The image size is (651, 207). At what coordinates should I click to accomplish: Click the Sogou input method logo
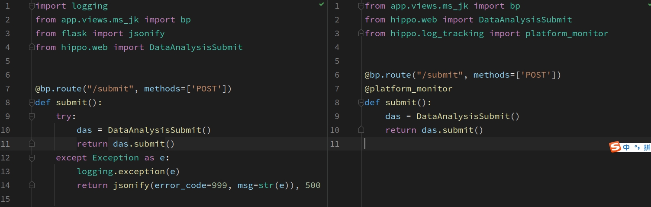coord(615,147)
